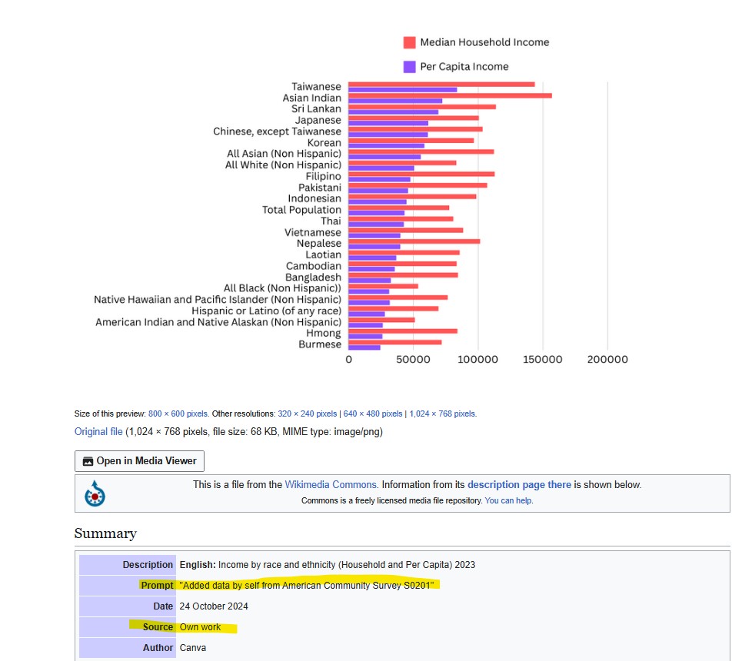Click the Hispanic or Latino label
This screenshot has width=732, height=661.
266,311
